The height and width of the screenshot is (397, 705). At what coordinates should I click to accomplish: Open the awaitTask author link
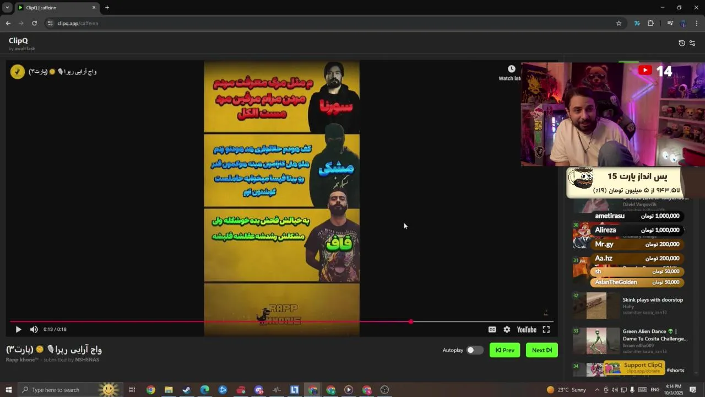pyautogui.click(x=25, y=49)
